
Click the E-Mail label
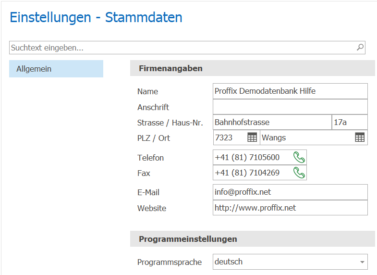click(148, 192)
